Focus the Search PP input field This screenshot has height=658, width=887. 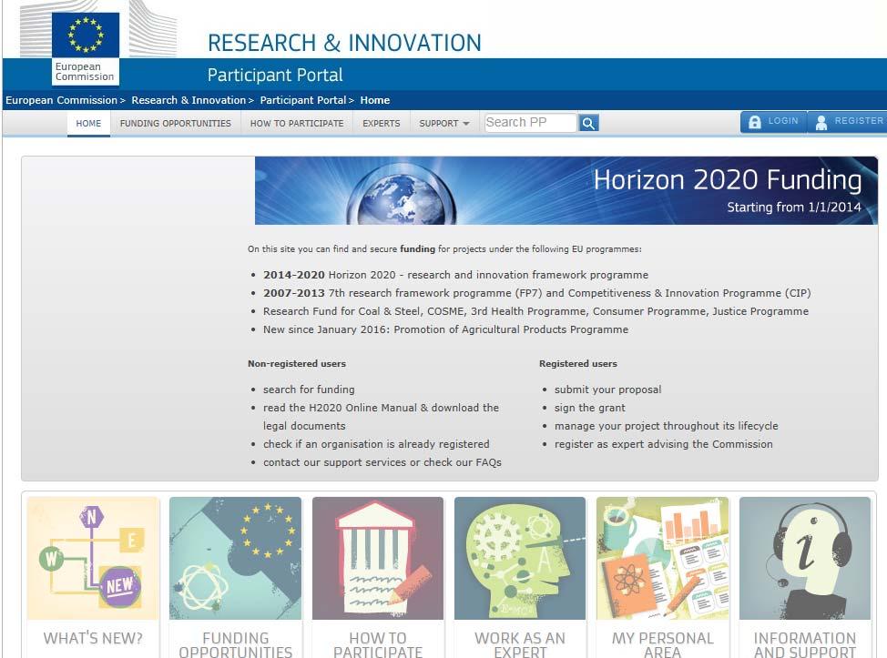pos(531,123)
